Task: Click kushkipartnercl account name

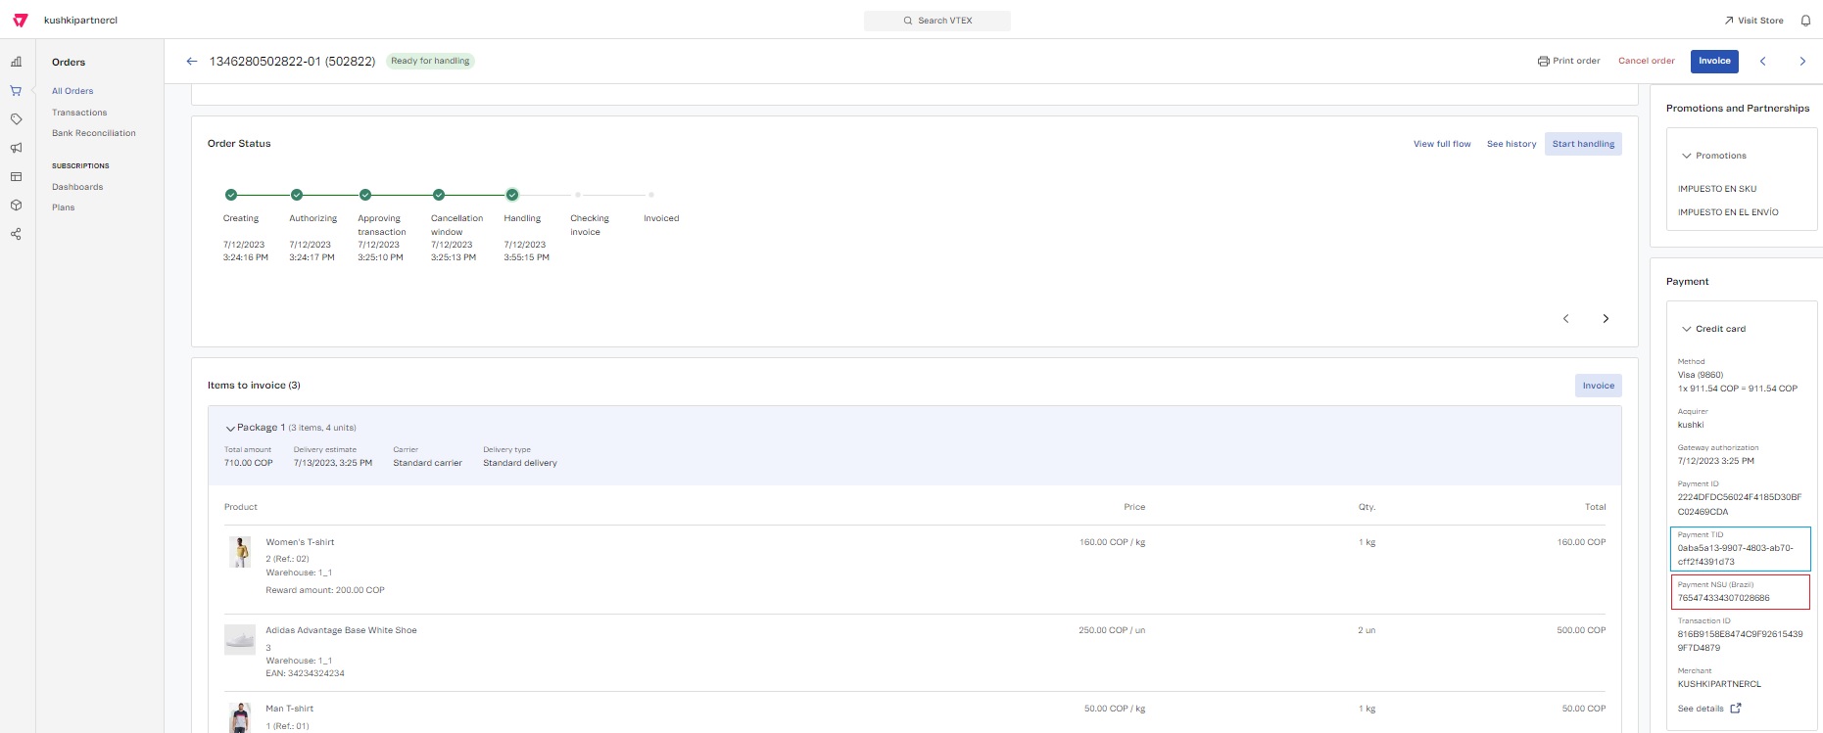Action: [x=80, y=21]
